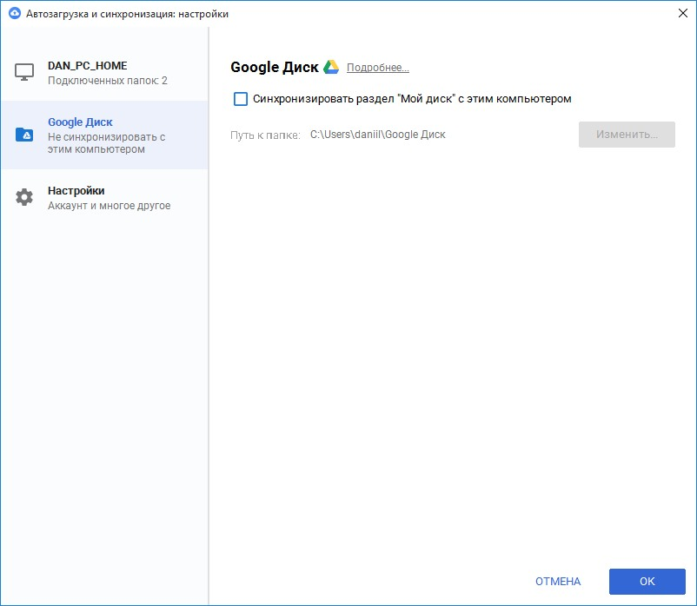This screenshot has width=697, height=606.
Task: Select the DAN_PC_HOME tab label
Action: point(87,65)
